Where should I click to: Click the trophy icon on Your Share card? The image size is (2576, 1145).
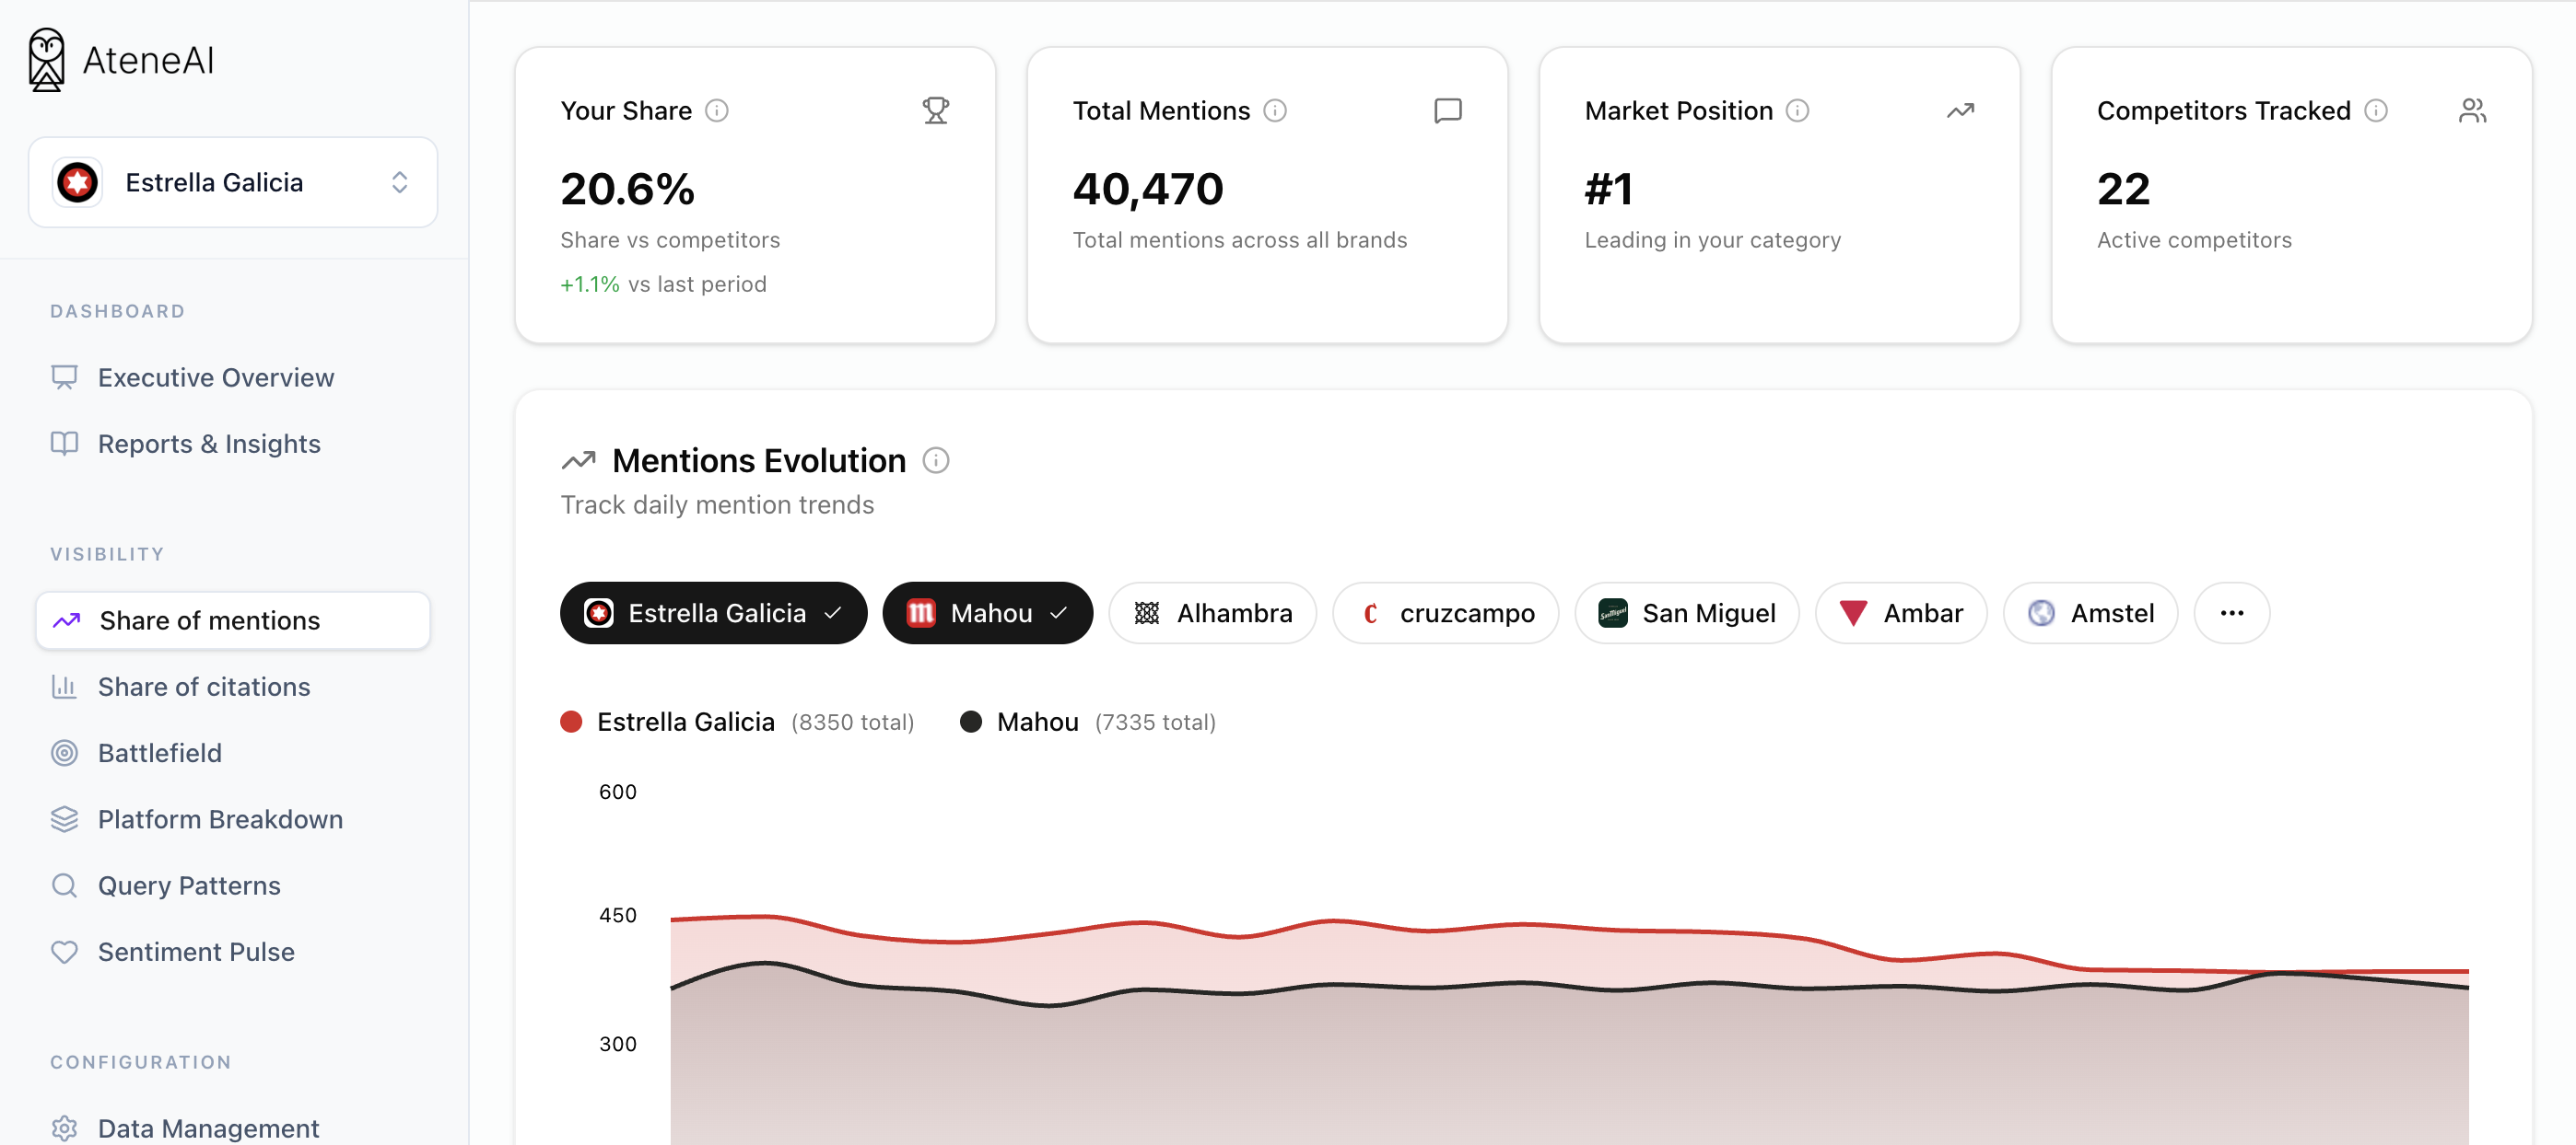pyautogui.click(x=935, y=110)
